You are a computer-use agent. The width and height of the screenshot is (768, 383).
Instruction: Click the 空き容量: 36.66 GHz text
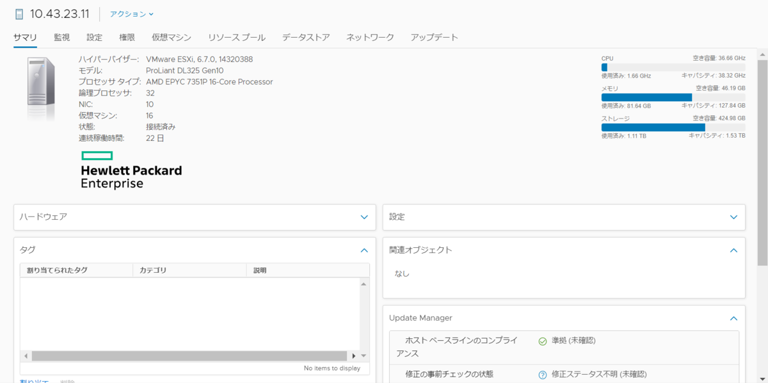[719, 58]
